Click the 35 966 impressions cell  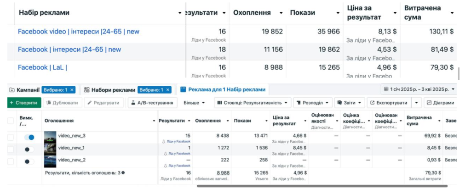click(328, 32)
